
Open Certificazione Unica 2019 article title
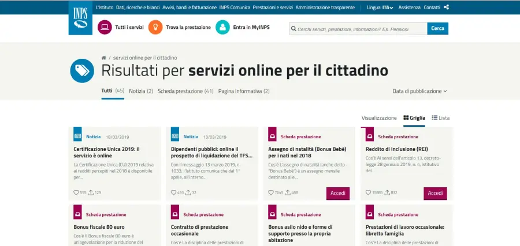[x=106, y=153]
